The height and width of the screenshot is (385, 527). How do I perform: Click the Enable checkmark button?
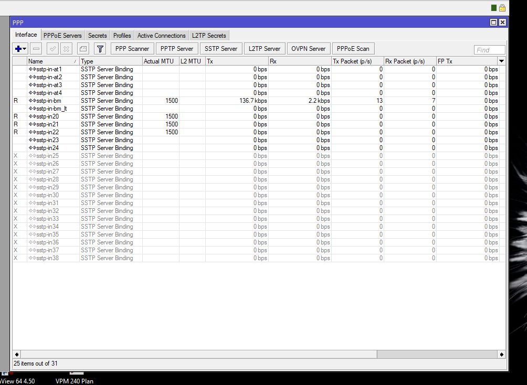53,49
